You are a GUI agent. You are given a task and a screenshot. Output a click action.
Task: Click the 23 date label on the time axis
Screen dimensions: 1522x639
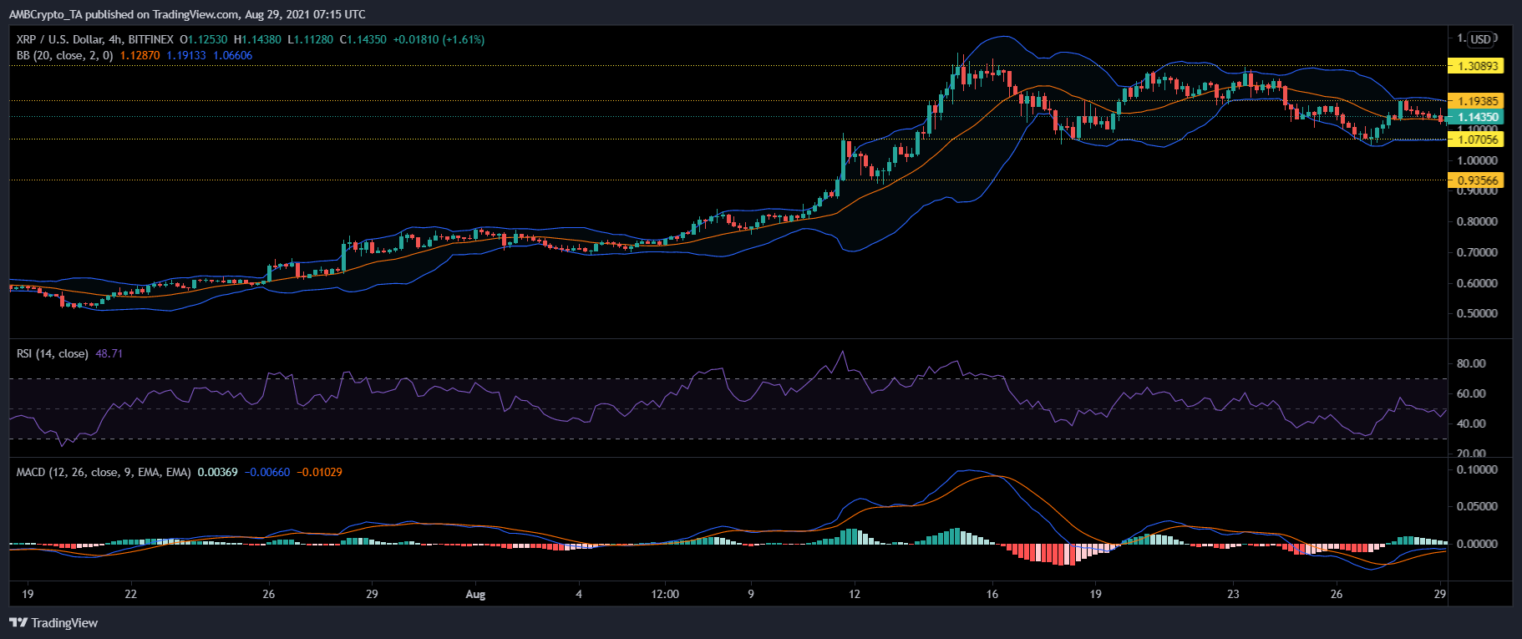point(1233,595)
